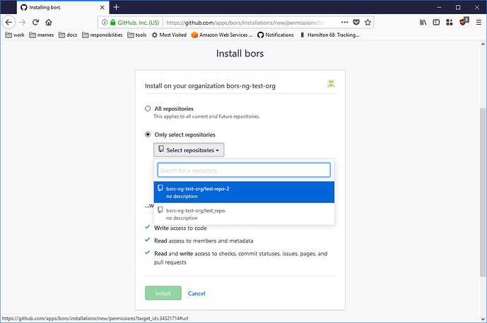Open the memes bookmarks folder
This screenshot has width=487, height=323.
[x=41, y=35]
